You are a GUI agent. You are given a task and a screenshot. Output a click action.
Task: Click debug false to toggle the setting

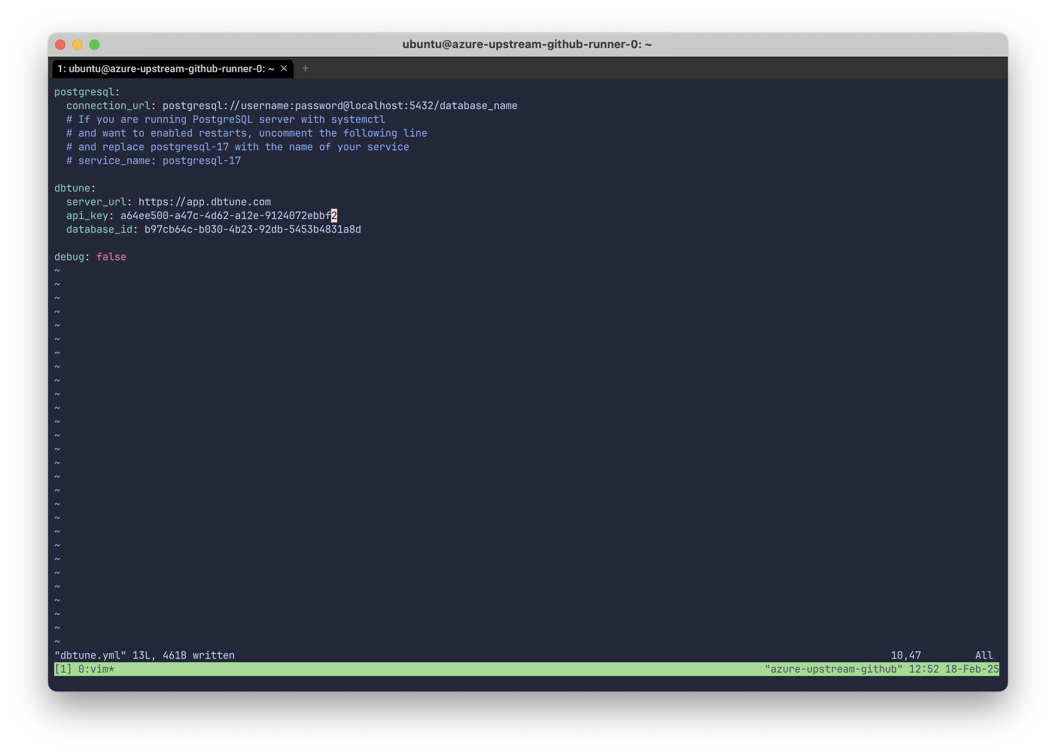pos(90,256)
